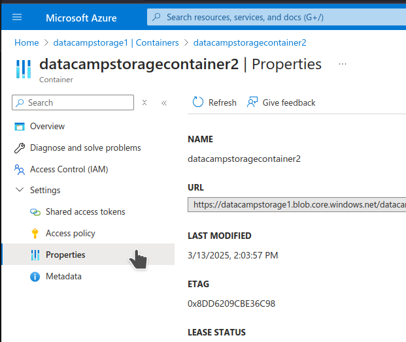This screenshot has height=342, width=406.
Task: Clear the sidebar search with the X button
Action: 144,102
